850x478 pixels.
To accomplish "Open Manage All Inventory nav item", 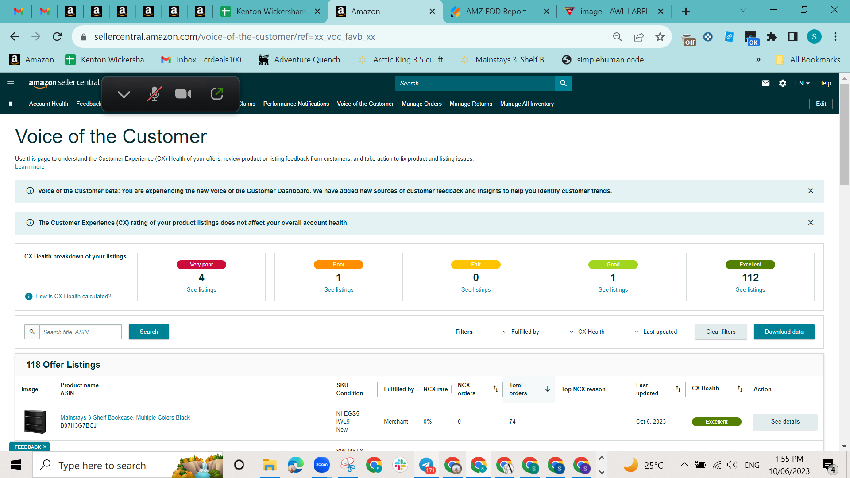I will (527, 104).
